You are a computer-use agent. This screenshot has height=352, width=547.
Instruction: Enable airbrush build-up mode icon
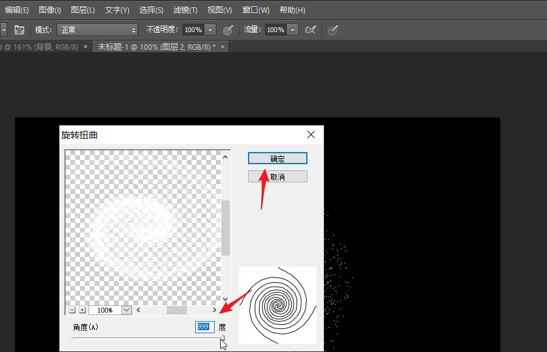(x=310, y=30)
